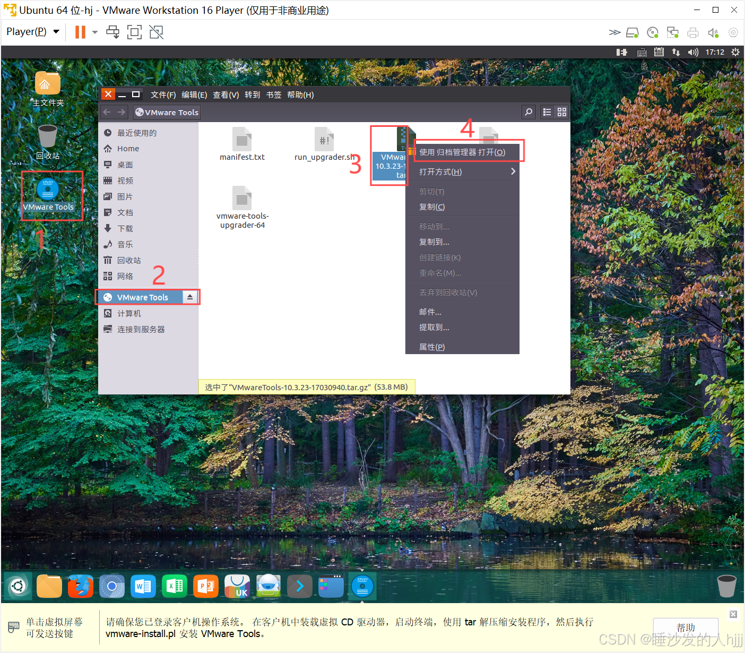Image resolution: width=745 pixels, height=653 pixels.
Task: Expand the >> device toolbar chevron
Action: tap(614, 33)
